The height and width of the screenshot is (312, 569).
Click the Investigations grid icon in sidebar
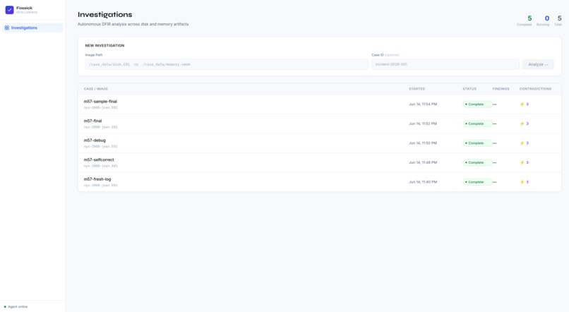[x=7, y=28]
